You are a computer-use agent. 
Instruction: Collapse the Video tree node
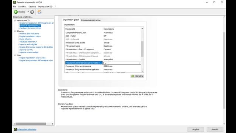(15, 55)
